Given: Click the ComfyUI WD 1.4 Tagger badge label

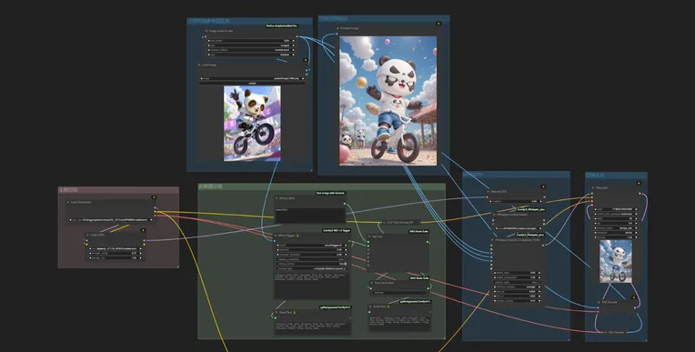Looking at the screenshot, I should 337,230.
